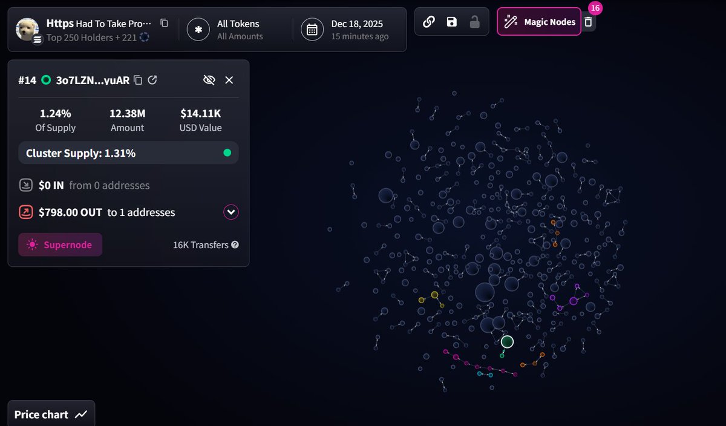Screen dimensions: 726x426
Task: Click the "$14.11K" USD Value
Action: (200, 113)
